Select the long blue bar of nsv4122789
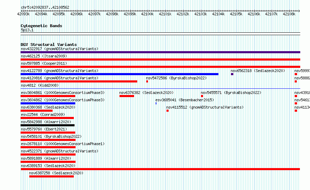This screenshot has width=310, height=190. pyautogui.click(x=119, y=74)
